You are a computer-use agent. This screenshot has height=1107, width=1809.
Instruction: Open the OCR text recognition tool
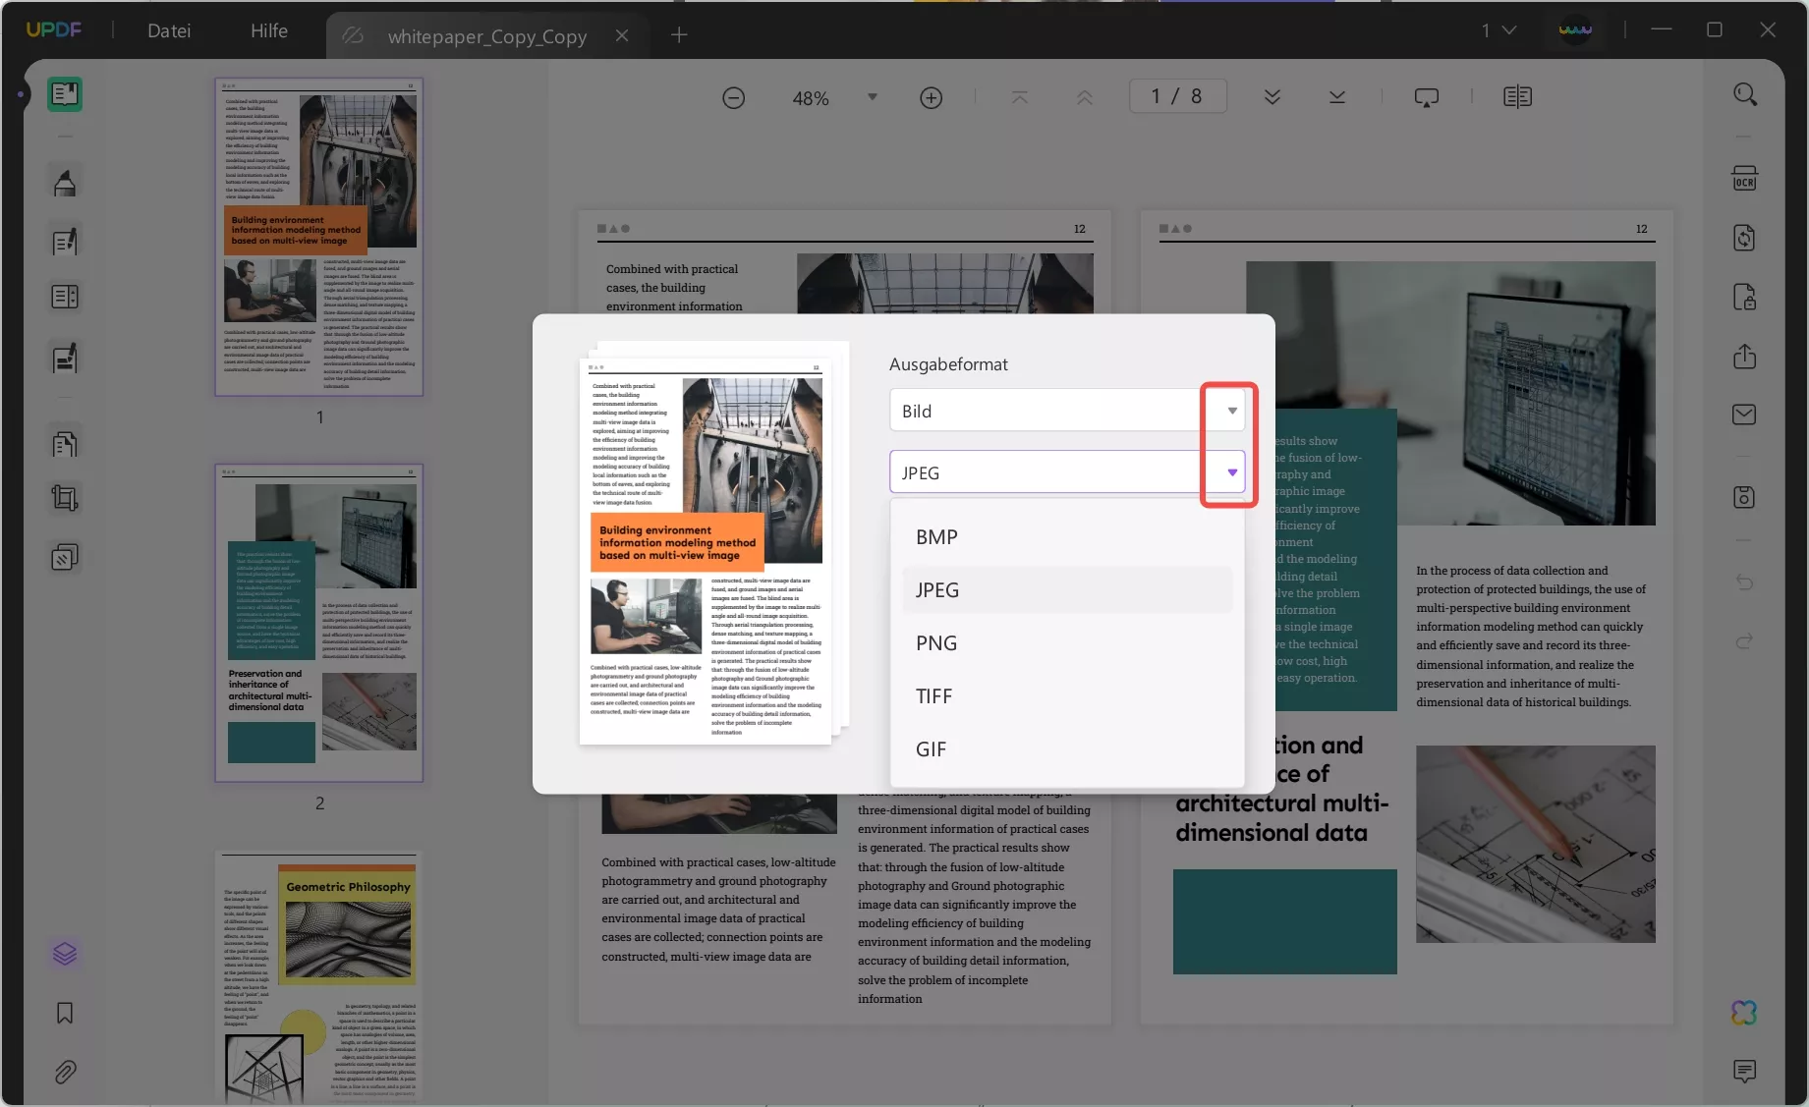pos(1744,180)
